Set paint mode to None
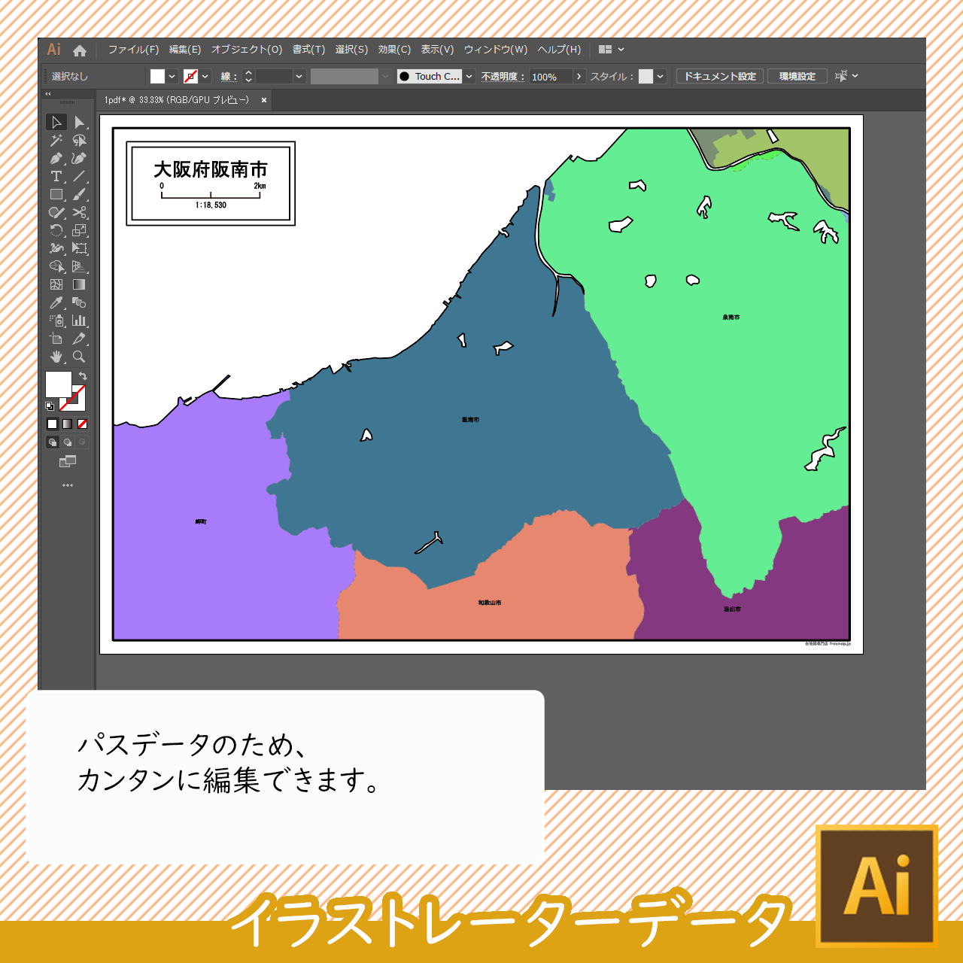 tap(83, 424)
